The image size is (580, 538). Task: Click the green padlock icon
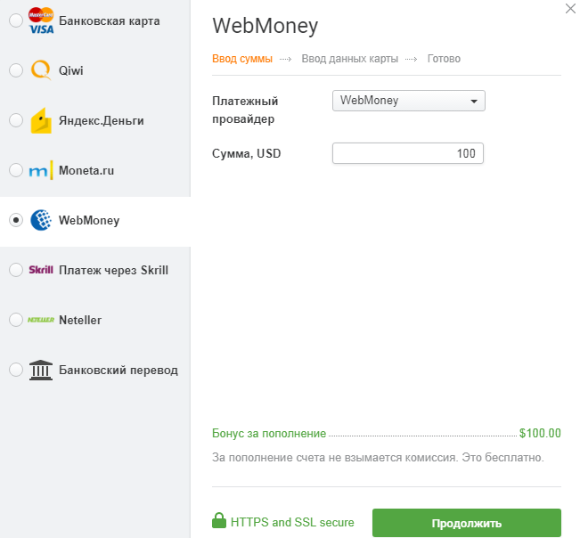tap(219, 520)
